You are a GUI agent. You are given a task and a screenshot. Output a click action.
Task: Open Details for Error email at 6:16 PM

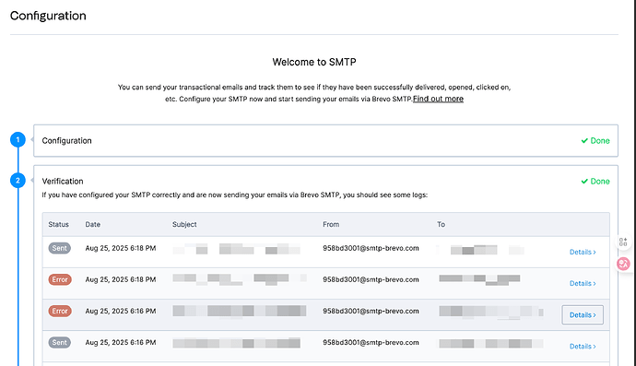[x=583, y=315]
